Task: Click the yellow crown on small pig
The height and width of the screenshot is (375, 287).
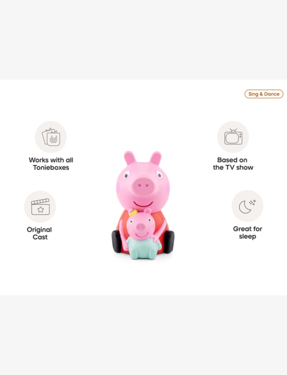Action: [133, 212]
